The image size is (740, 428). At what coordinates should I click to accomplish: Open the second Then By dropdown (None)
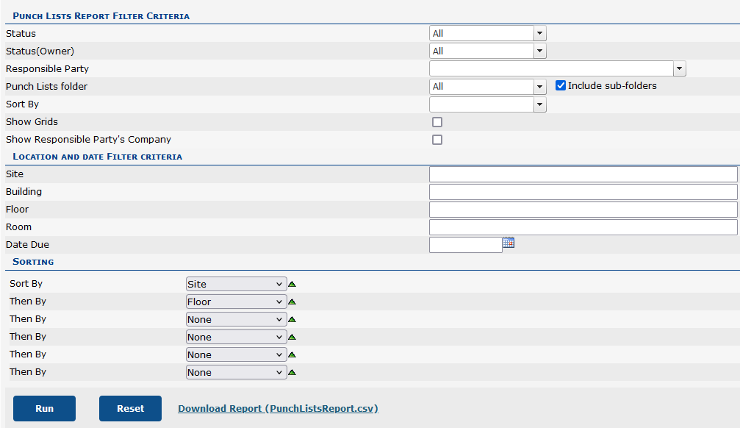(237, 319)
